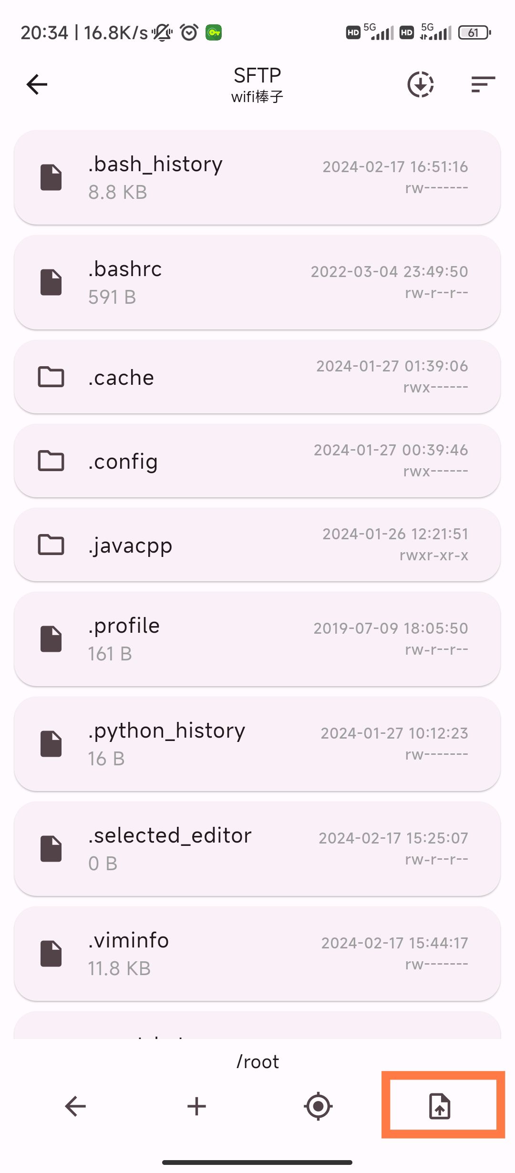Viewport: 515px width, 1173px height.
Task: Select the .bashrc file entry
Action: pyautogui.click(x=257, y=282)
